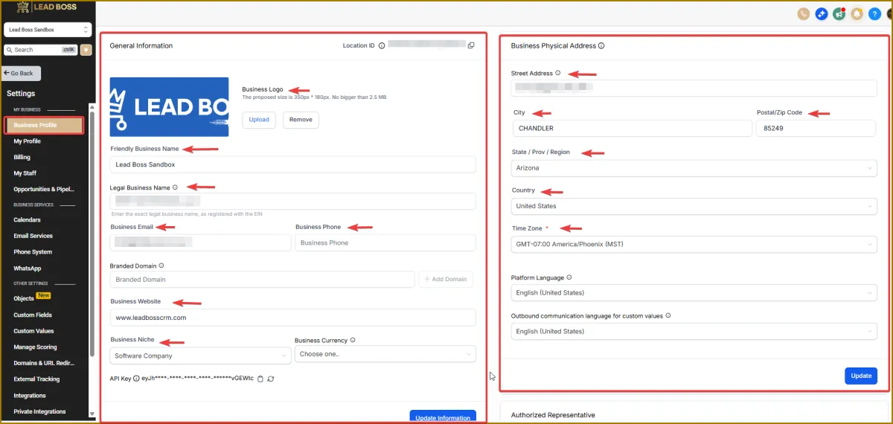Viewport: 893px width, 424px height.
Task: Open Calendars settings
Action: click(x=27, y=220)
